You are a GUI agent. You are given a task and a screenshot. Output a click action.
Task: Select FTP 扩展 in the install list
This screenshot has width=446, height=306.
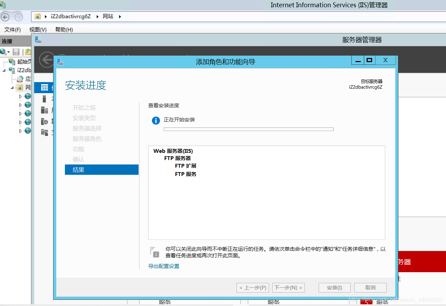[186, 166]
